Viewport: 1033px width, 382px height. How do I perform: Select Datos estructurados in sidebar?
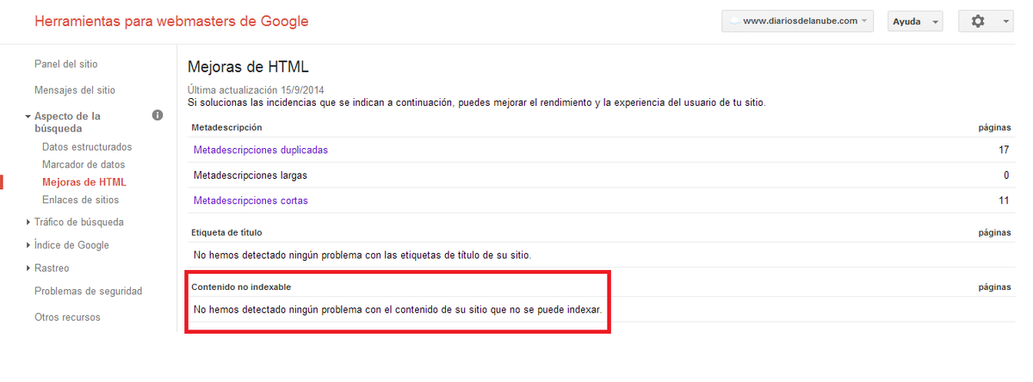pos(87,147)
